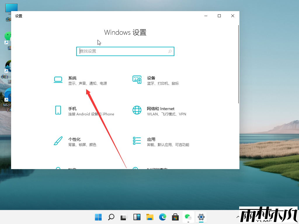Focus the 查找设置 search field
This screenshot has height=224, width=299.
[x=123, y=51]
